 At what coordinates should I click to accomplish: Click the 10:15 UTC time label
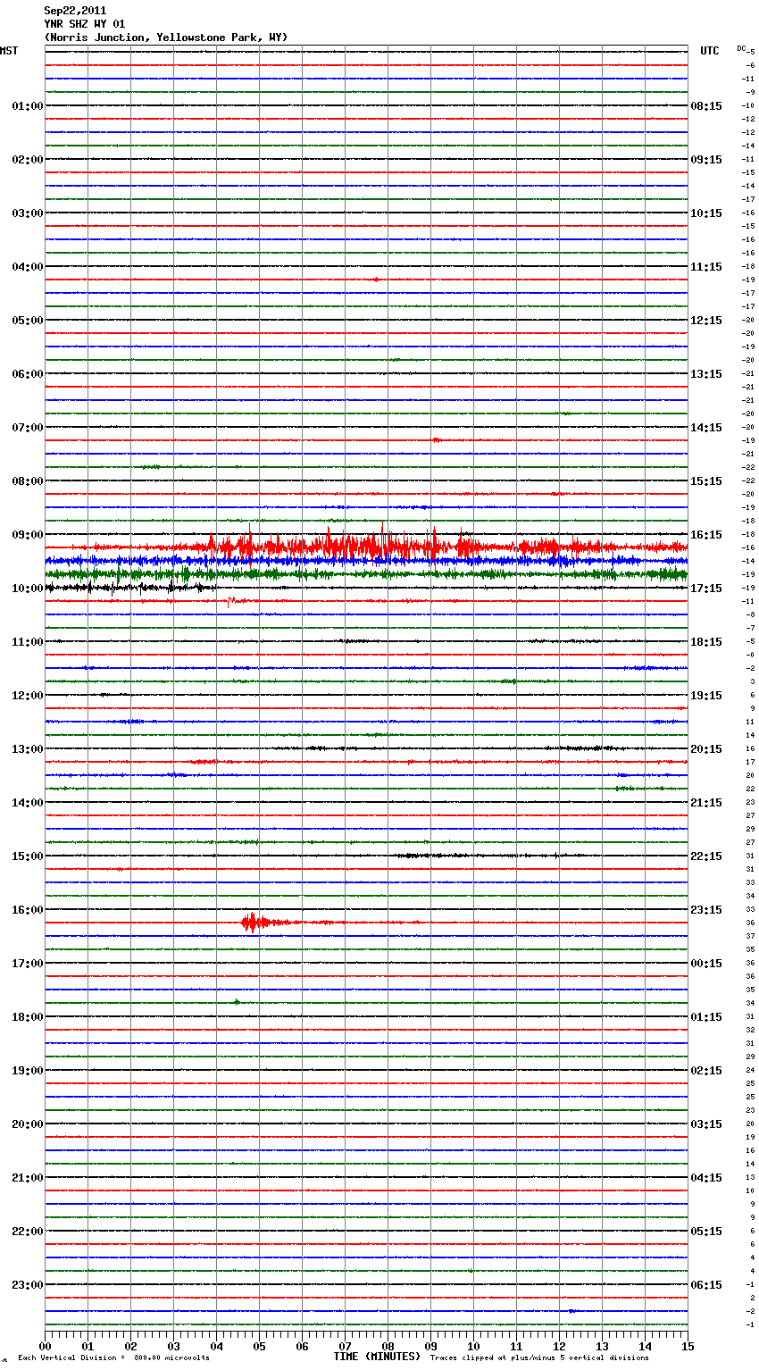point(706,213)
